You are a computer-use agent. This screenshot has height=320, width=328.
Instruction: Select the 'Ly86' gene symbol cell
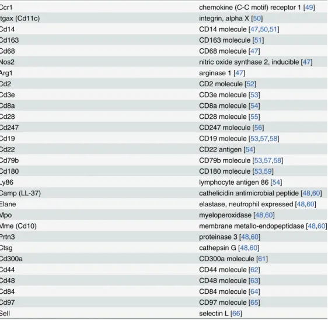[6, 182]
